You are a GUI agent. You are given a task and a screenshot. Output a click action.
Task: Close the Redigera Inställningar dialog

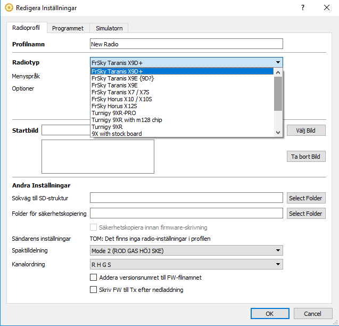[326, 8]
